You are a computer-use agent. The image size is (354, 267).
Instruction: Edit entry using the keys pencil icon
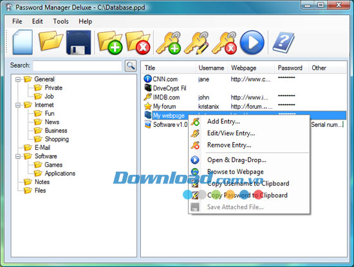(x=196, y=42)
